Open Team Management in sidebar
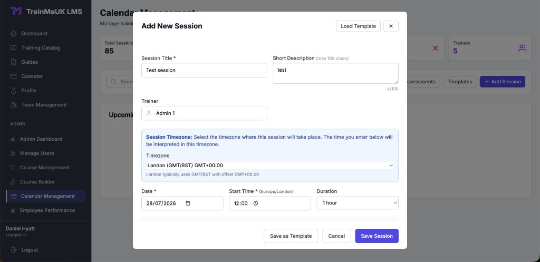Screen dimensions: 540x262 point(44,105)
